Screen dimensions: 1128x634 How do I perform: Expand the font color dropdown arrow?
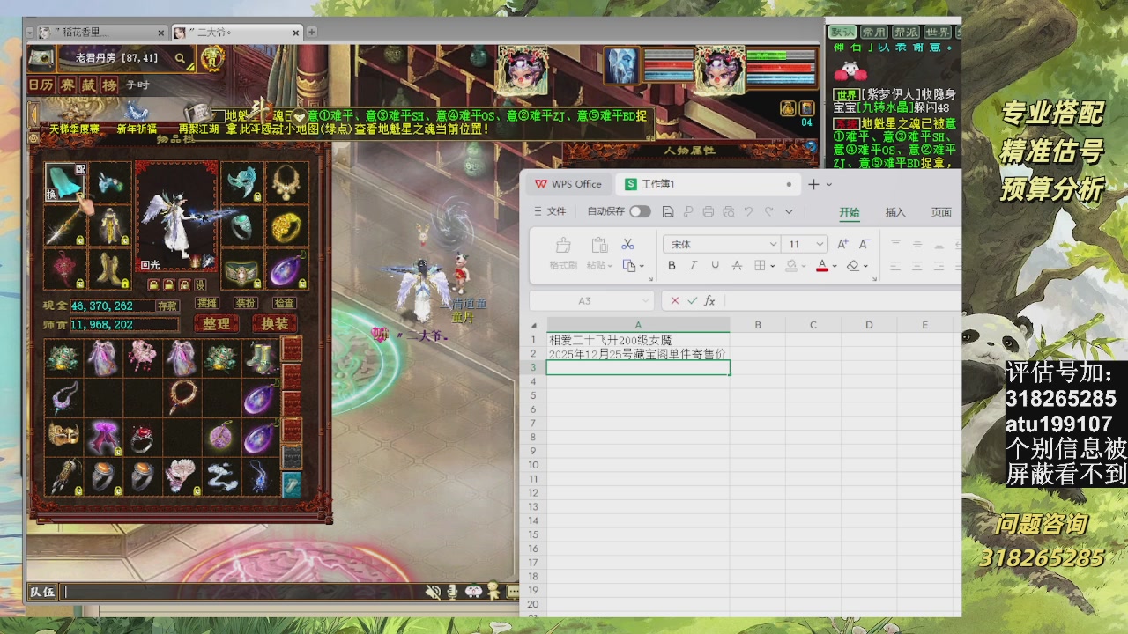pyautogui.click(x=834, y=266)
